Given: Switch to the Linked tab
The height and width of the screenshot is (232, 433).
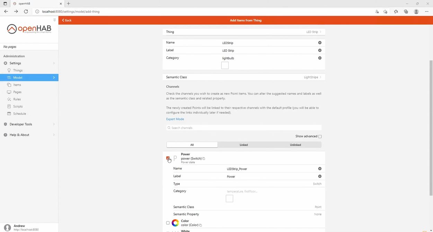Looking at the screenshot, I should 244,145.
